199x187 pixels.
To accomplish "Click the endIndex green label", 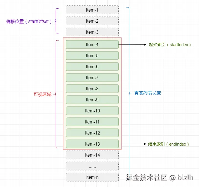I will tap(169, 144).
